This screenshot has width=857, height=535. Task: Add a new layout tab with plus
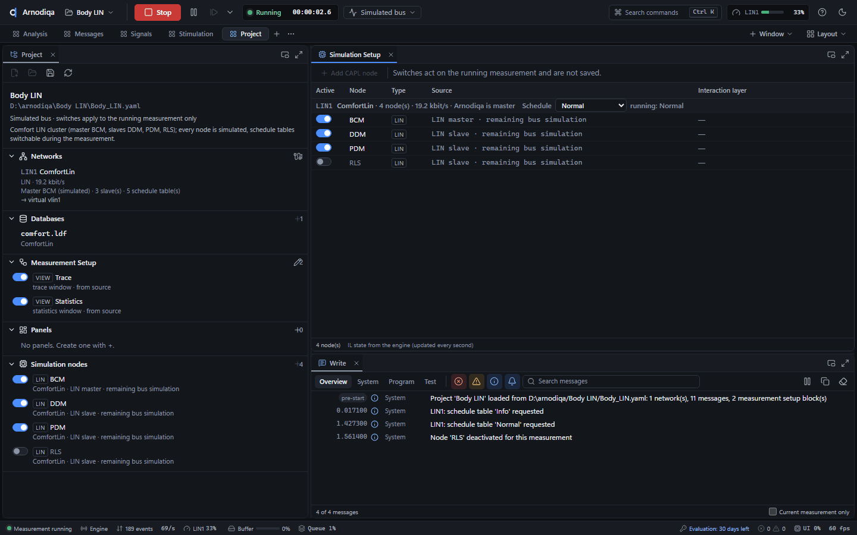[x=277, y=34]
